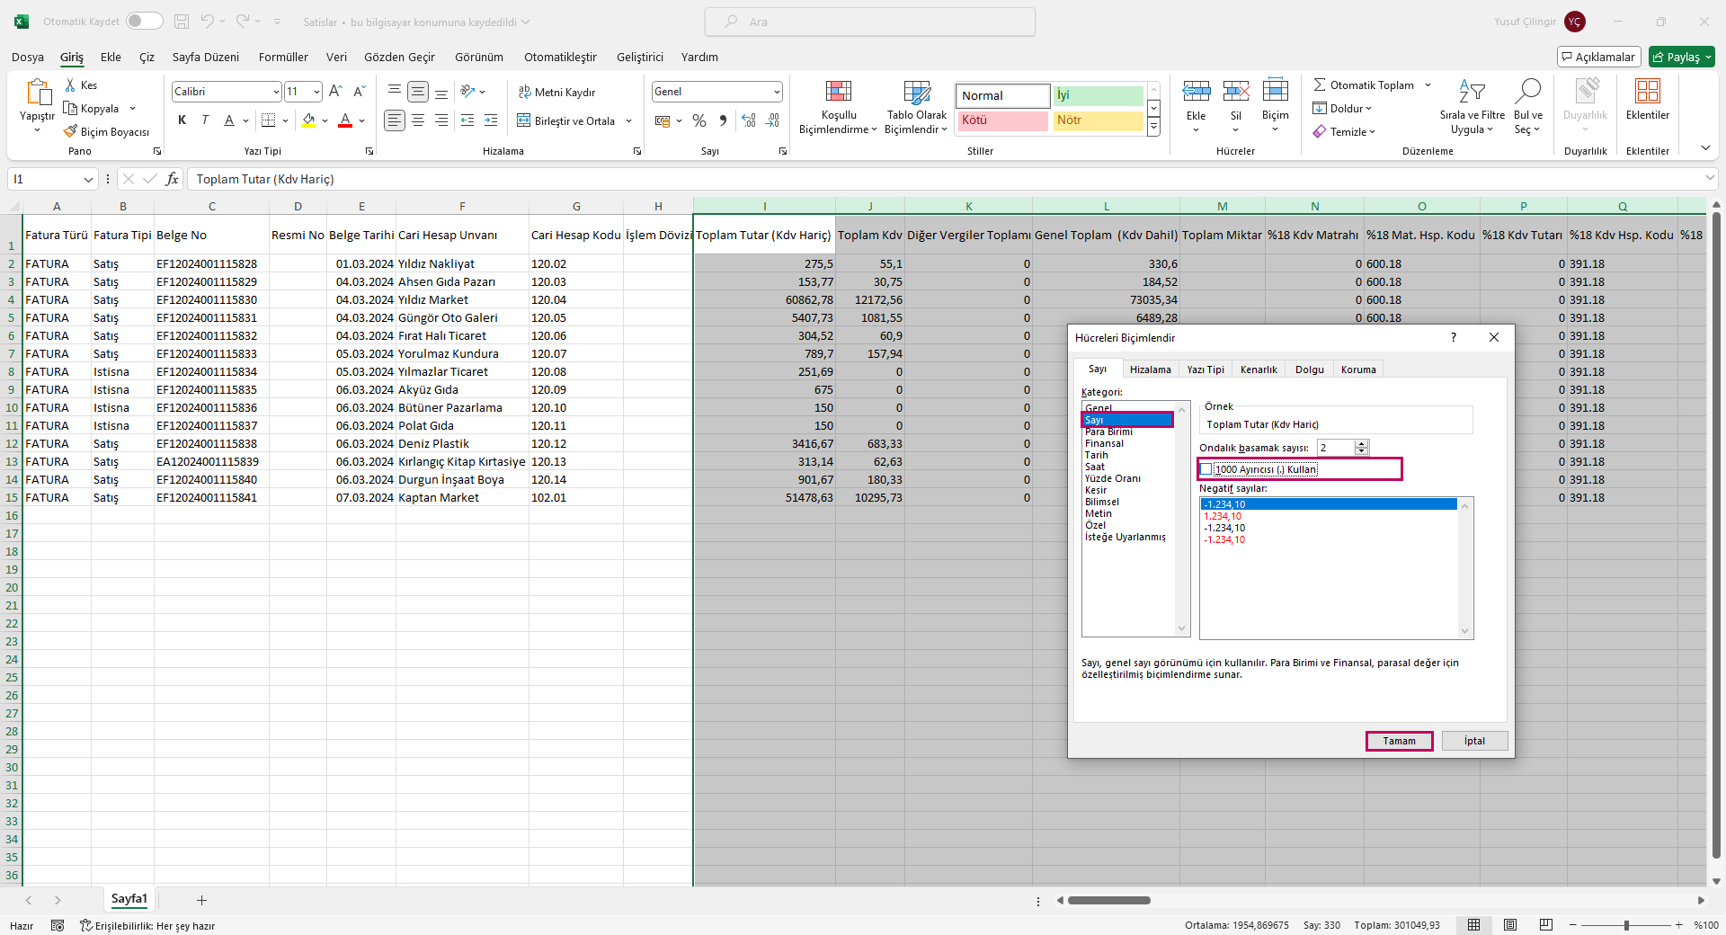
Task: Check the 1000 Ayırıcısı Kullan checkbox
Action: coord(1206,469)
